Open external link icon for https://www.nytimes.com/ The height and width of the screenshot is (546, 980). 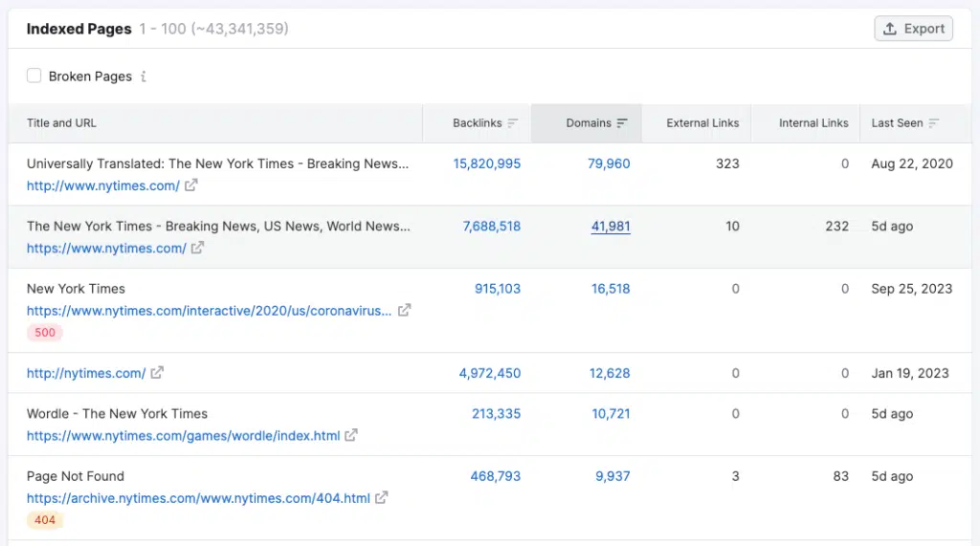197,248
